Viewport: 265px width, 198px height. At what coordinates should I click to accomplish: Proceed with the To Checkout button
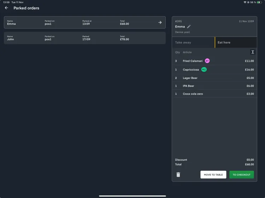tap(241, 174)
